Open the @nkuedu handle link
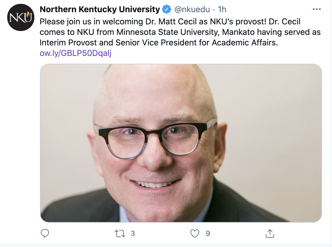332x247 pixels. click(192, 9)
